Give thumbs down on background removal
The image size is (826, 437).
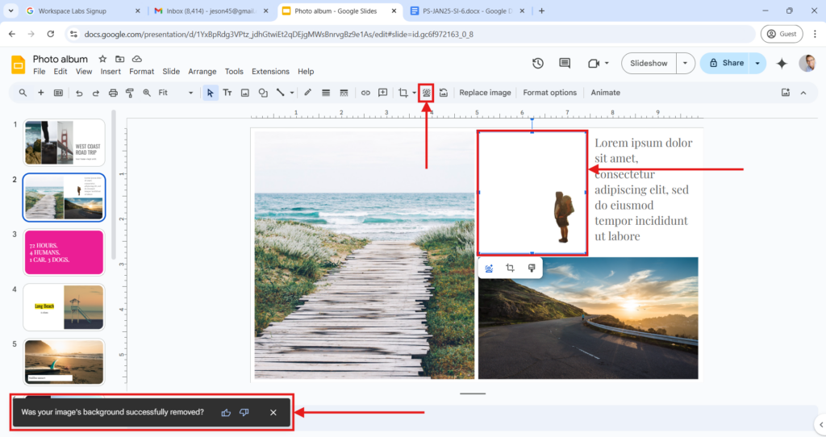pyautogui.click(x=244, y=413)
